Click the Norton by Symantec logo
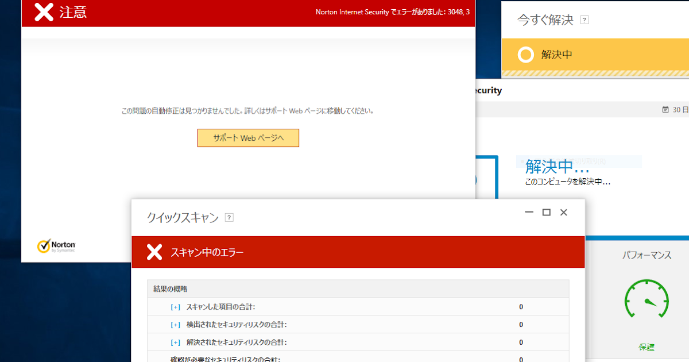The width and height of the screenshot is (689, 362). pos(56,246)
